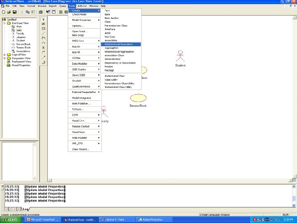This screenshot has height=223, width=297.
Task: Select Librarian actor in browser tree
Action: [x=21, y=37]
